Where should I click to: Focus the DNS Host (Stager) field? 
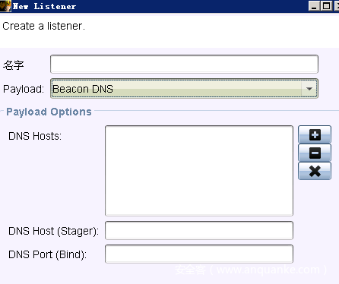pos(199,230)
